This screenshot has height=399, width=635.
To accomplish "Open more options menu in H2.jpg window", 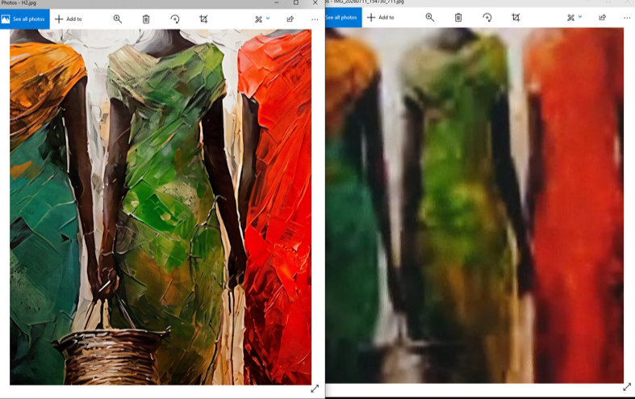I will (x=315, y=19).
